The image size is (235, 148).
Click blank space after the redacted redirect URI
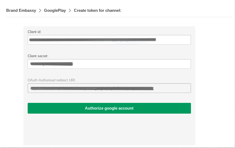tap(172, 88)
